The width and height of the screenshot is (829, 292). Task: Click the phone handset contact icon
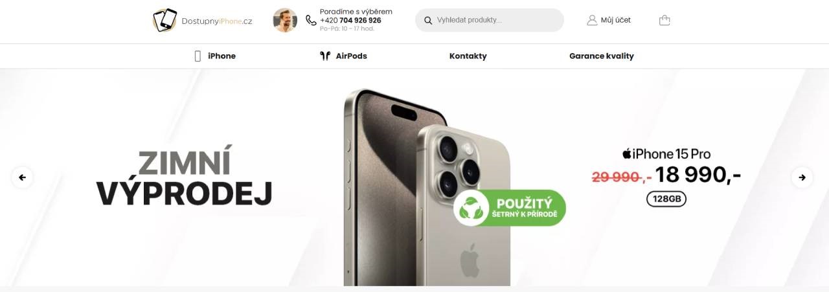tap(311, 20)
